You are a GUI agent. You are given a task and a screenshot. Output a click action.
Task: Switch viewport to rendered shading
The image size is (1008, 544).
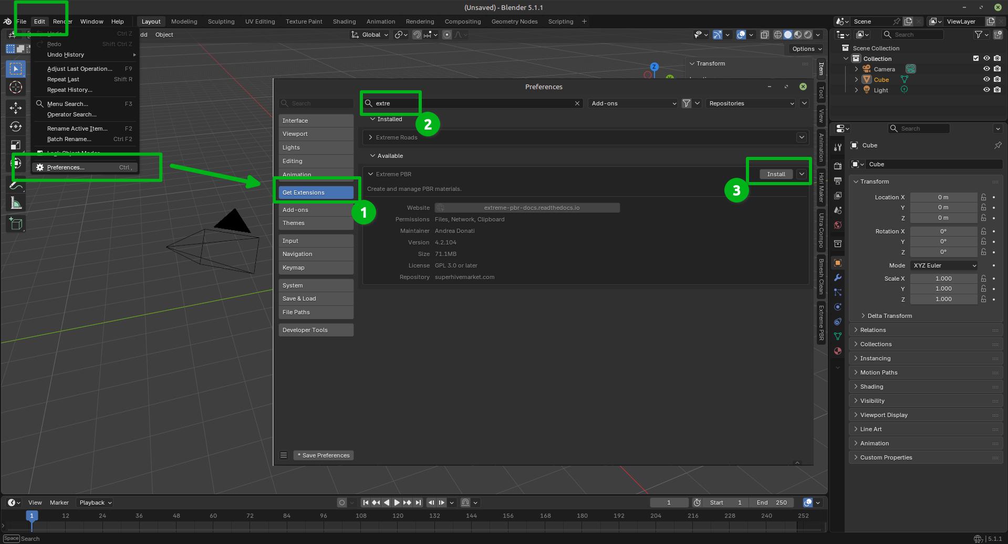(808, 35)
